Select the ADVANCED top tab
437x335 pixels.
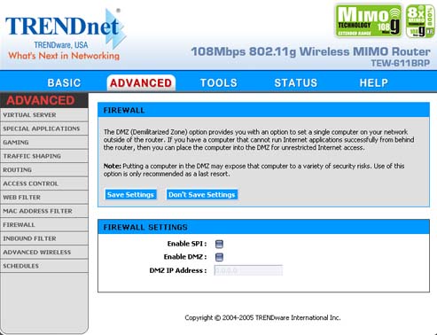[141, 82]
